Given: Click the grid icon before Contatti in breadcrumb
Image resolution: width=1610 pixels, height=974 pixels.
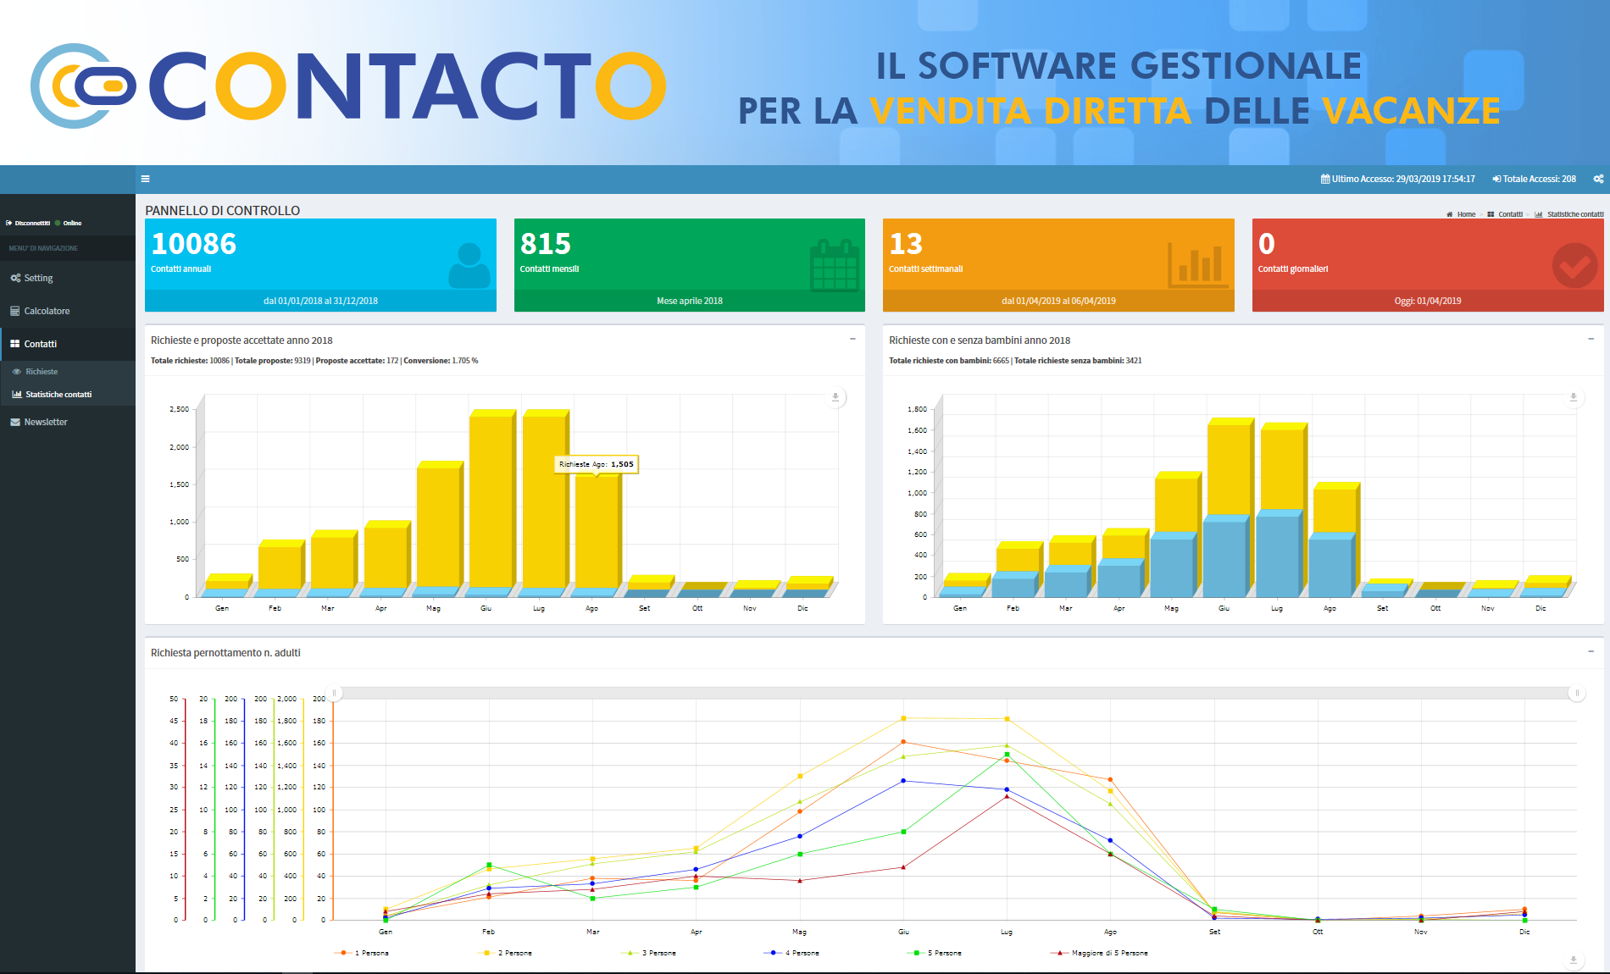Looking at the screenshot, I should tap(1491, 214).
